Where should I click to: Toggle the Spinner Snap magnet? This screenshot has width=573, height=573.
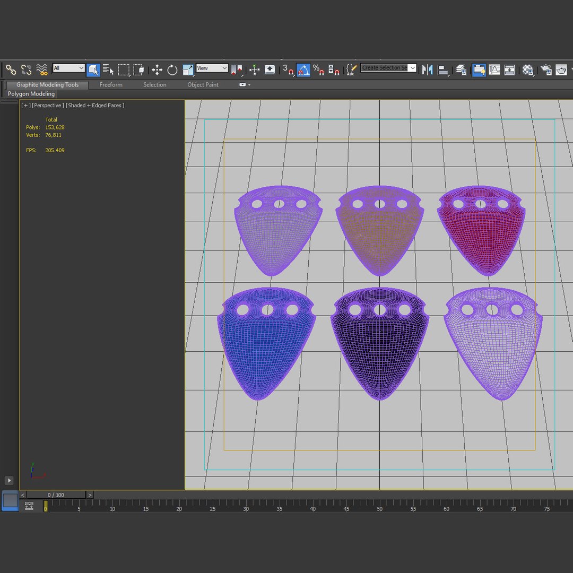(x=334, y=70)
